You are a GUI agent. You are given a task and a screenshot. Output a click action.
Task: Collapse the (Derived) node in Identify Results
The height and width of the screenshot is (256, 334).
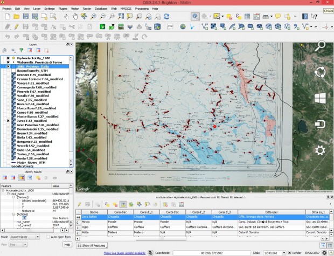(13, 197)
